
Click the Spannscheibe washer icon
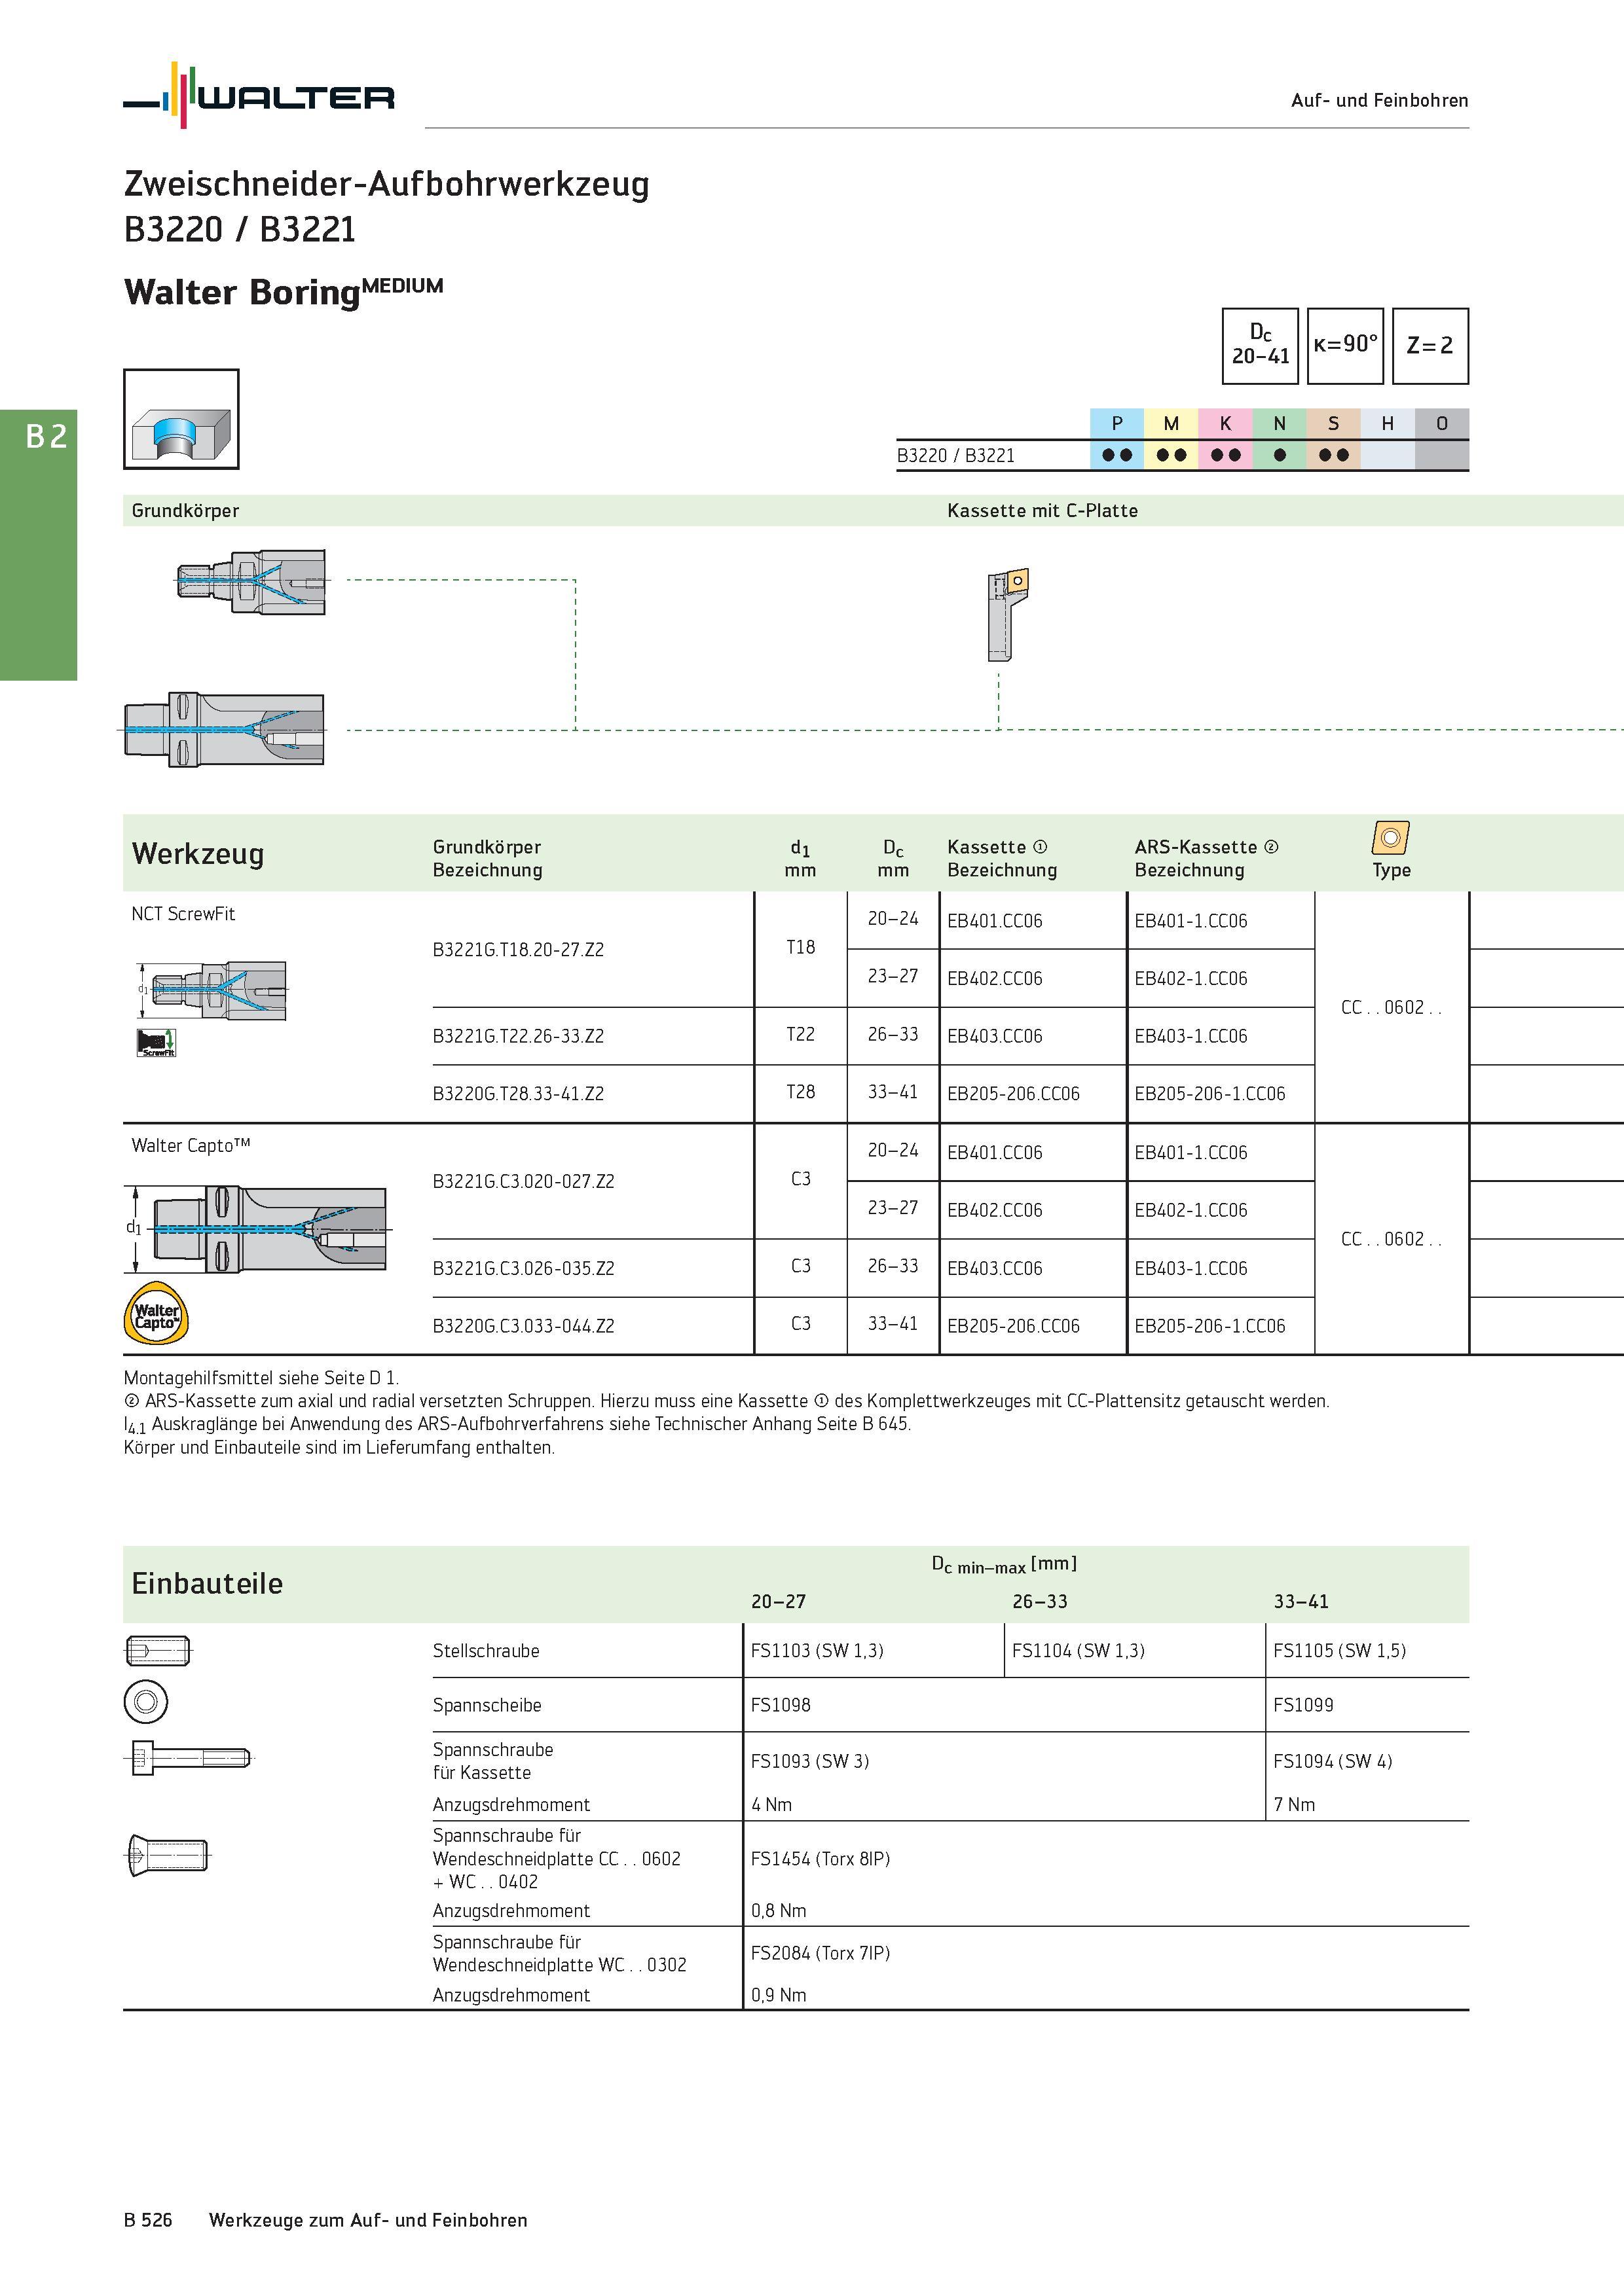coord(146,1702)
